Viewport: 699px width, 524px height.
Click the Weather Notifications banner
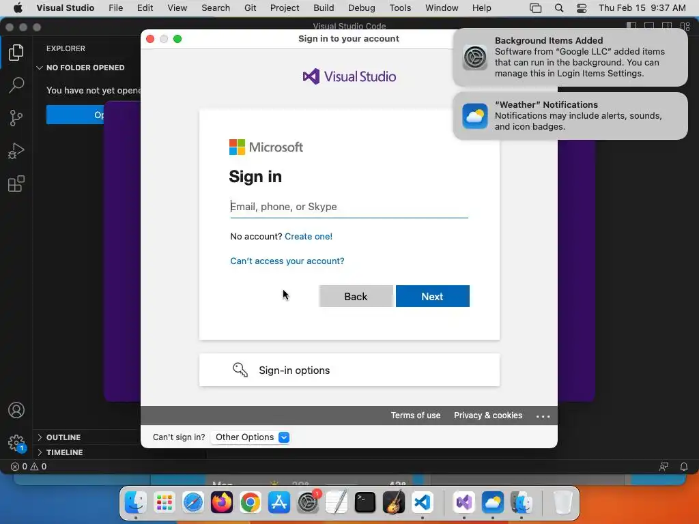(570, 116)
